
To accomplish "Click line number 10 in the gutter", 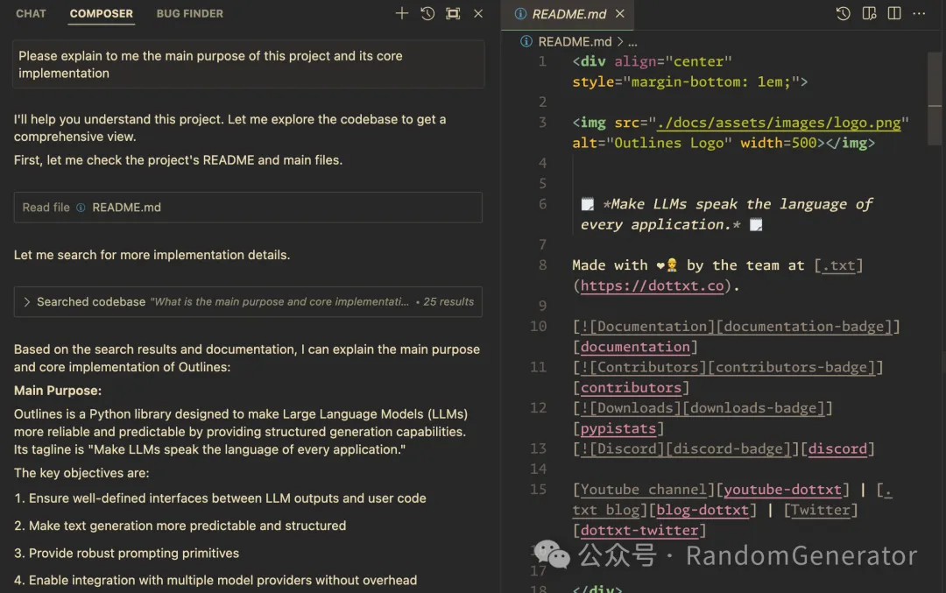I will [x=538, y=327].
